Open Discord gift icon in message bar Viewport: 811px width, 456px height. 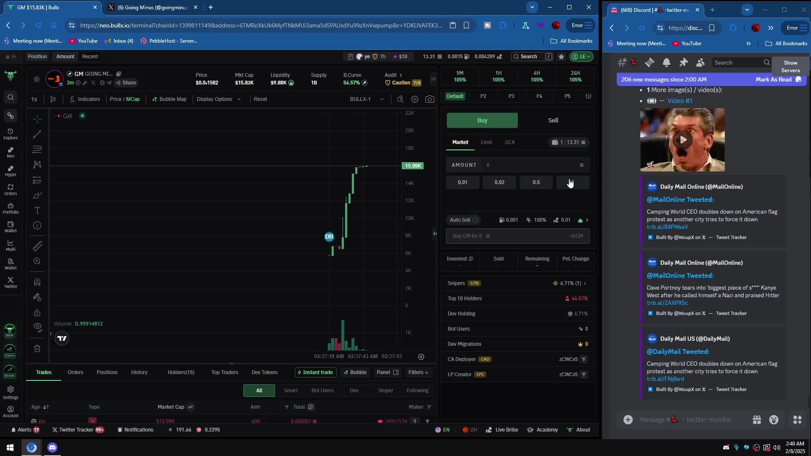tap(757, 420)
